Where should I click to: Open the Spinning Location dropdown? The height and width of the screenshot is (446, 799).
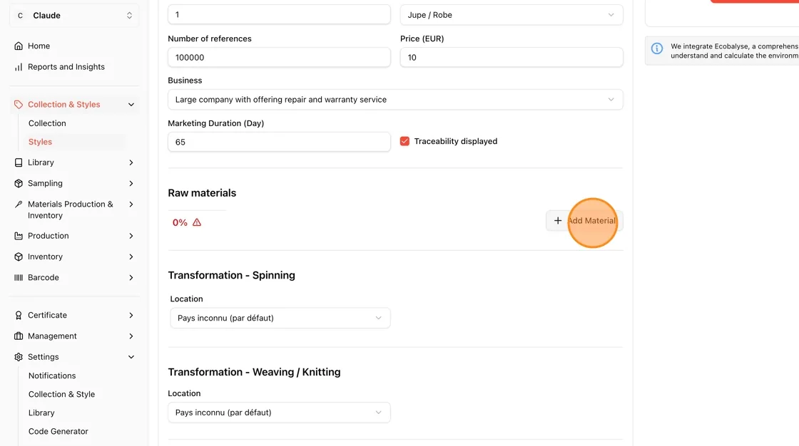(280, 318)
